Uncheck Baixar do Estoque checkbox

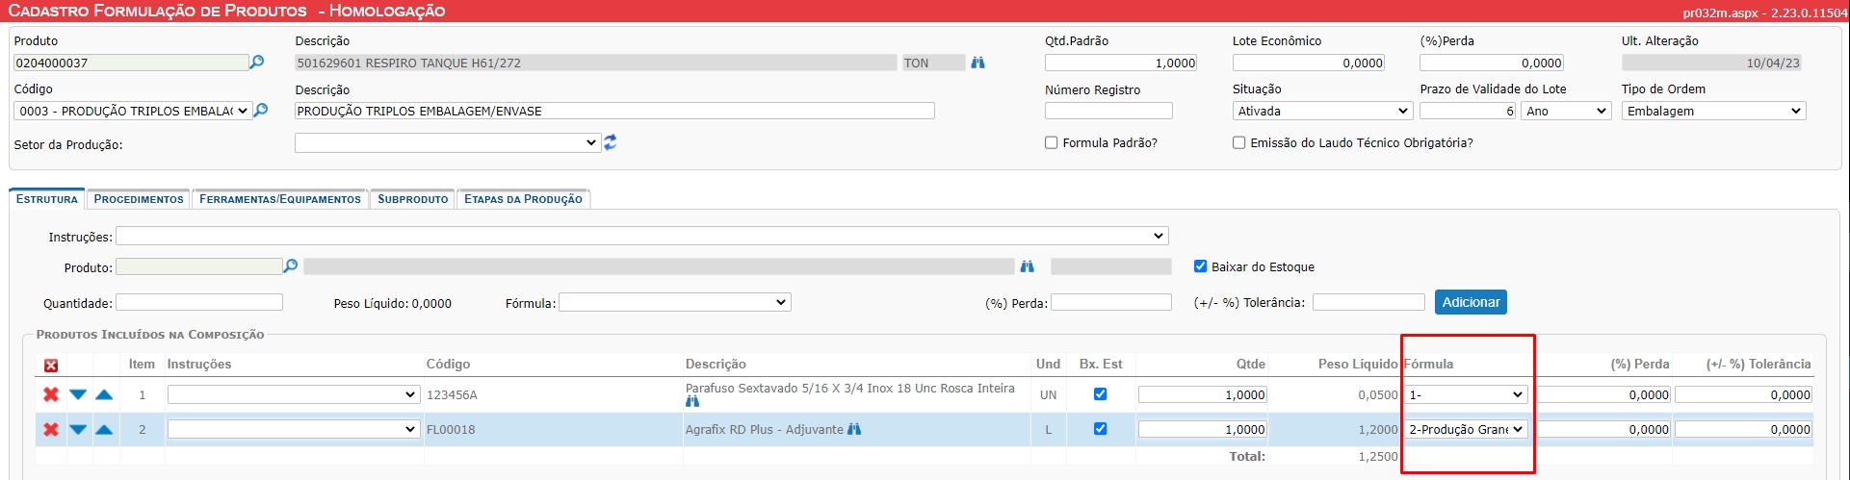pyautogui.click(x=1200, y=266)
